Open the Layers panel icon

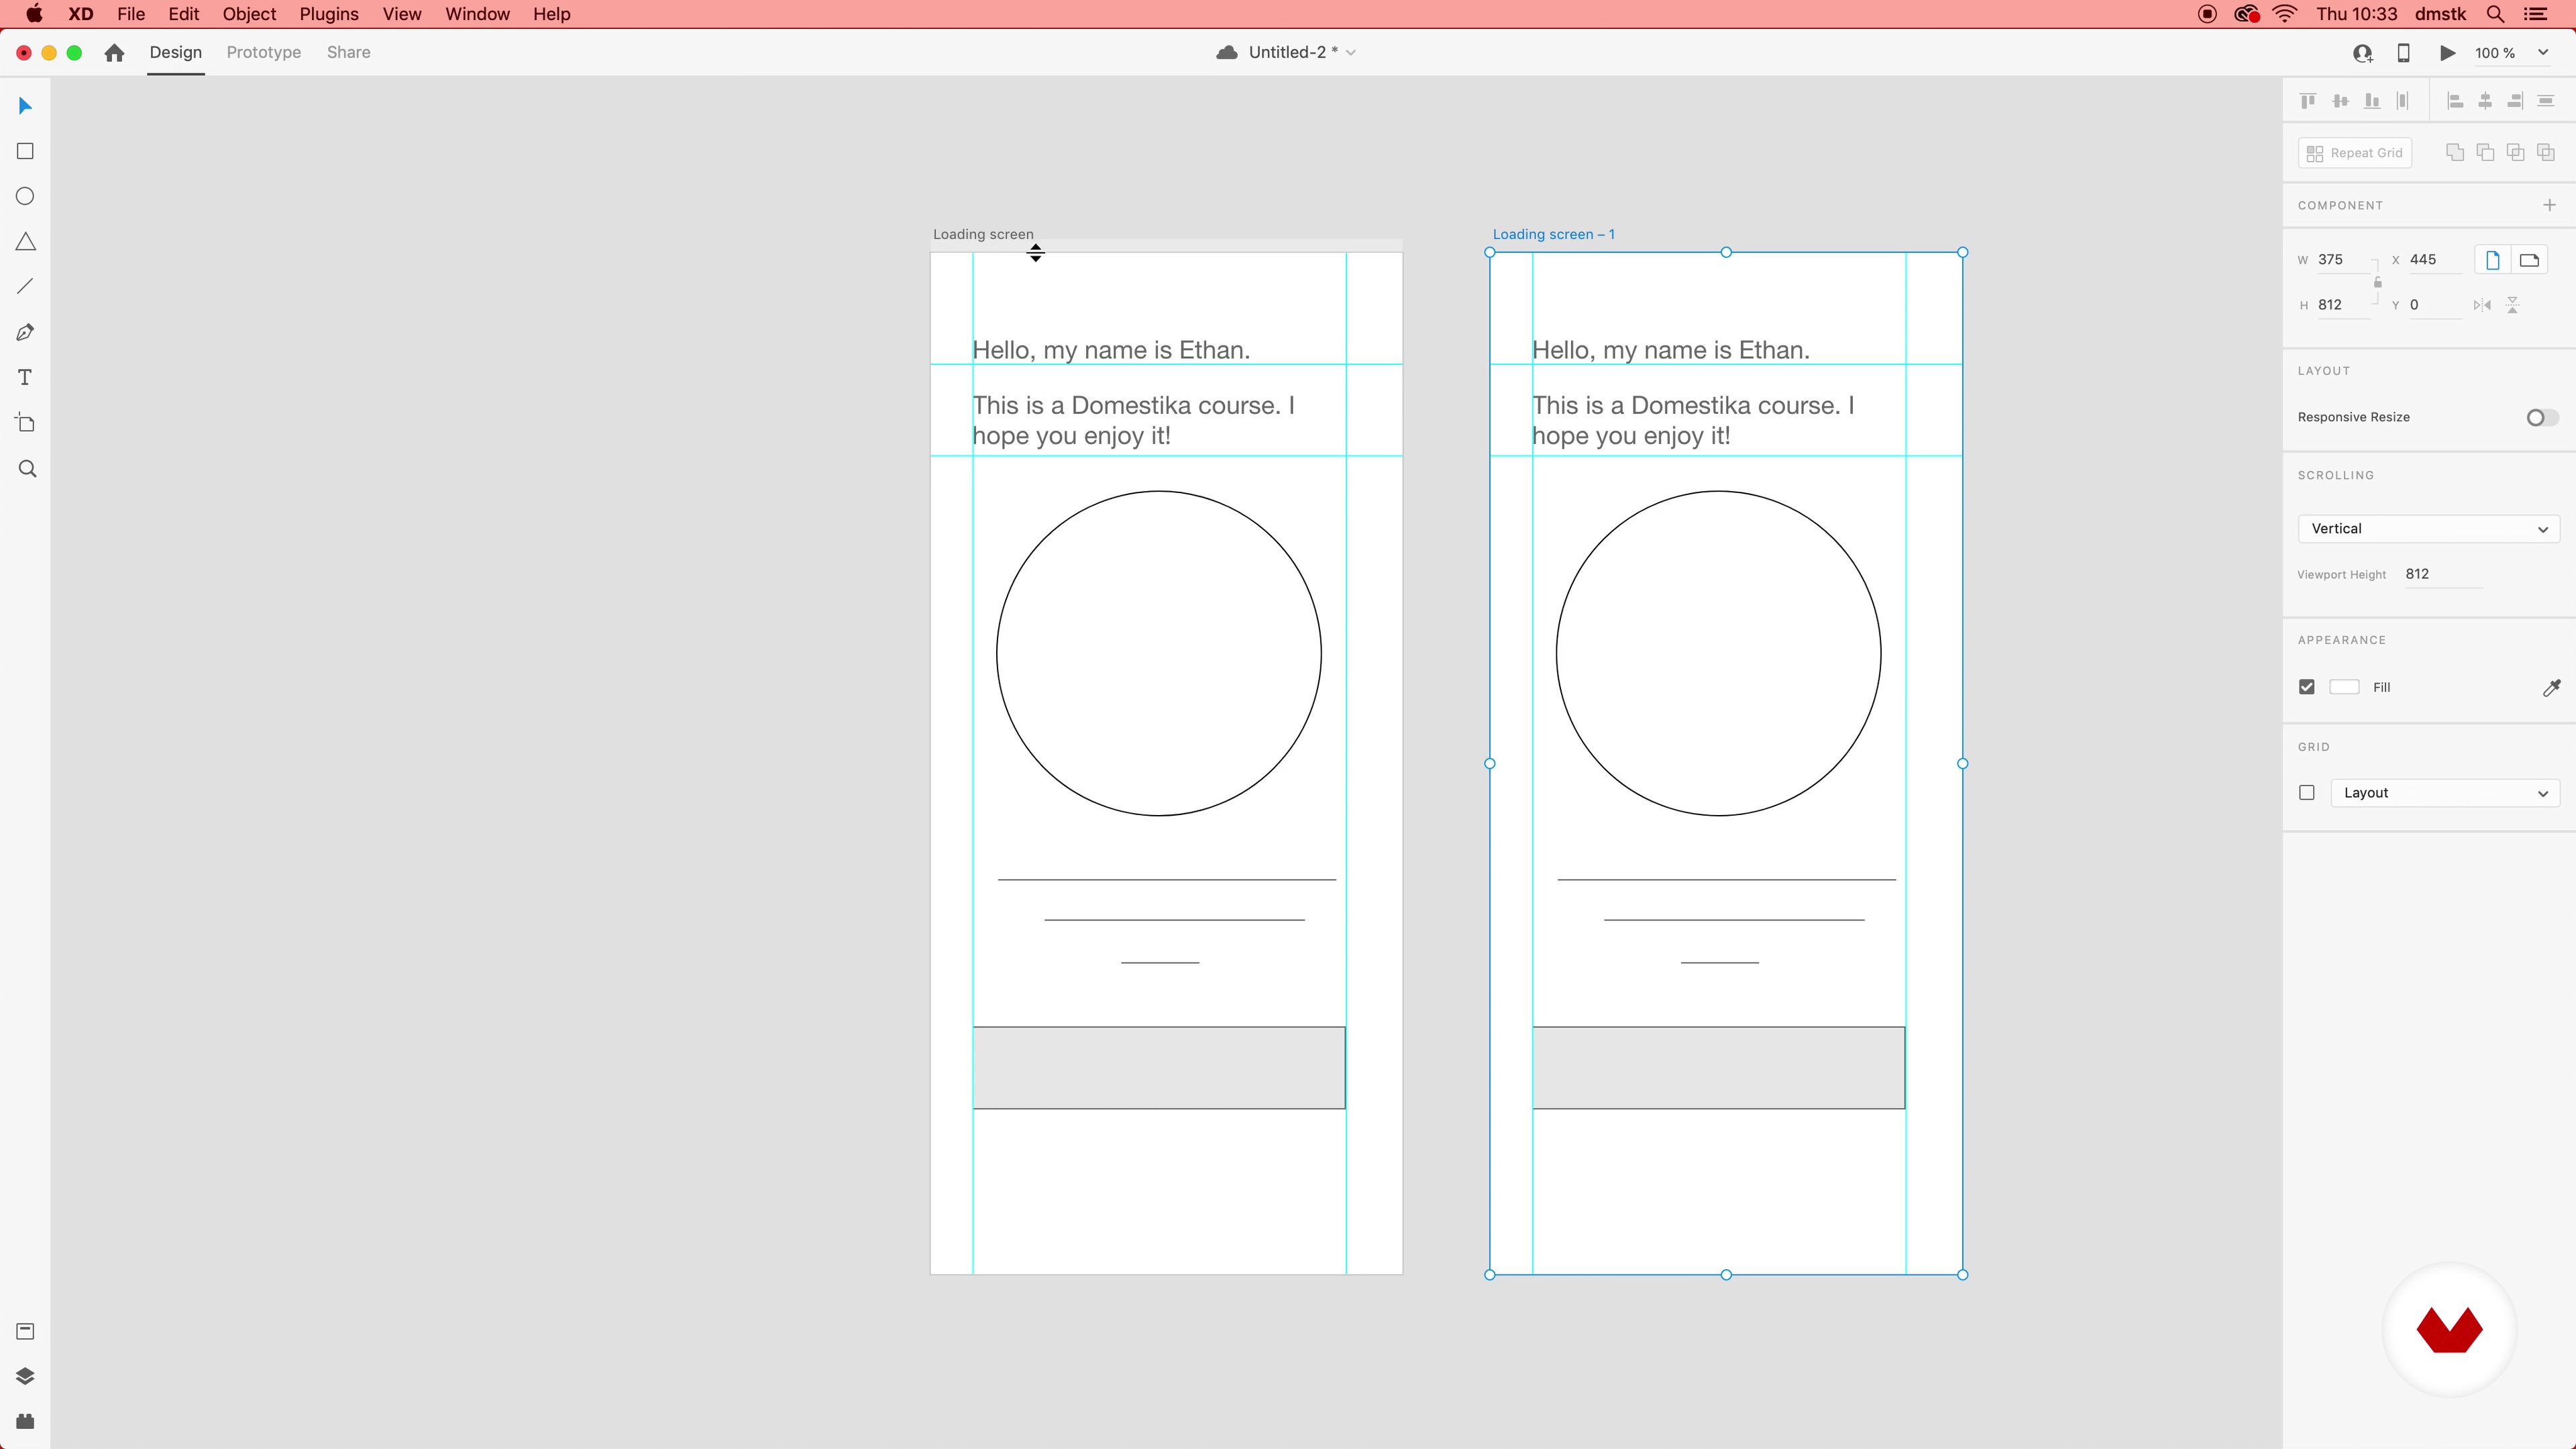25,1376
